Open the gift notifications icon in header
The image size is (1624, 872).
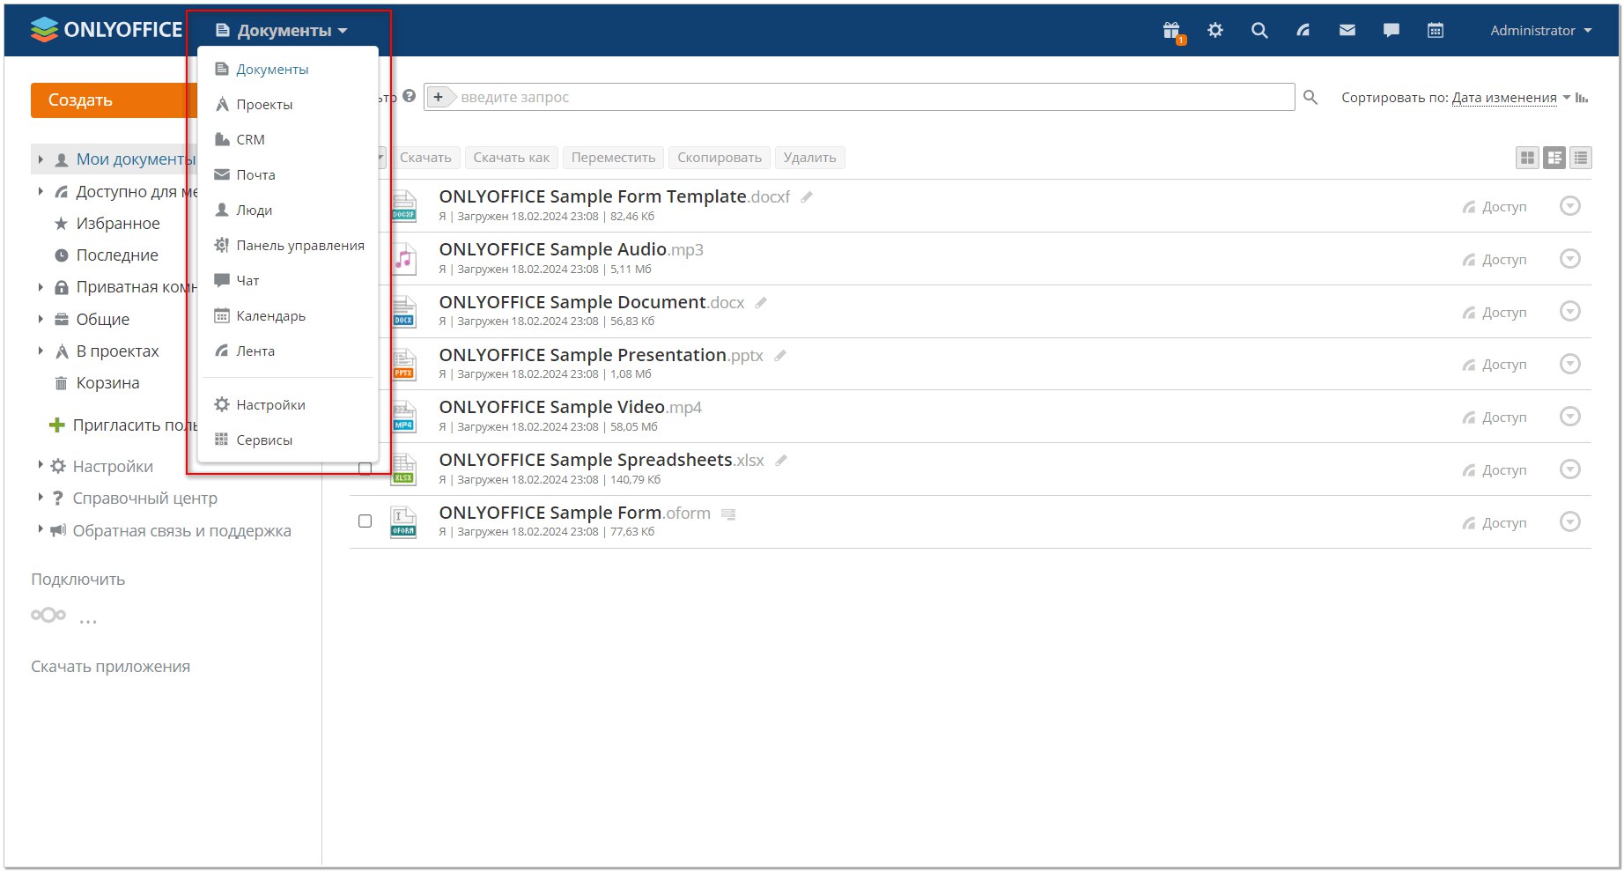pos(1171,31)
